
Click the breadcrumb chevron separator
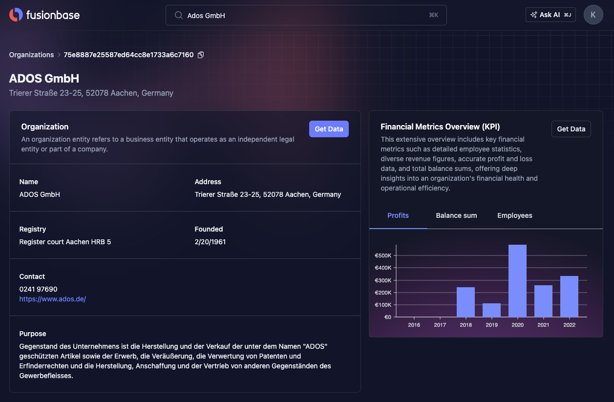coord(59,55)
